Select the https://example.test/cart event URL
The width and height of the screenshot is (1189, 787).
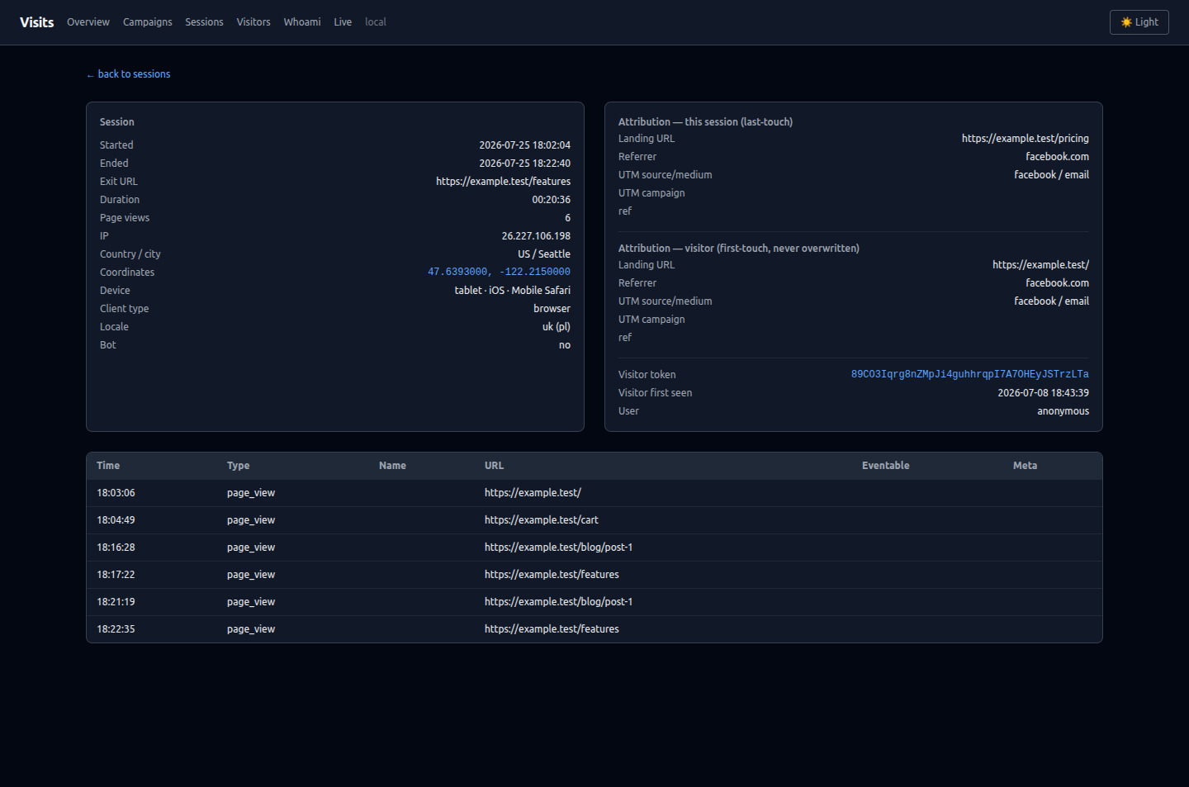tap(542, 520)
